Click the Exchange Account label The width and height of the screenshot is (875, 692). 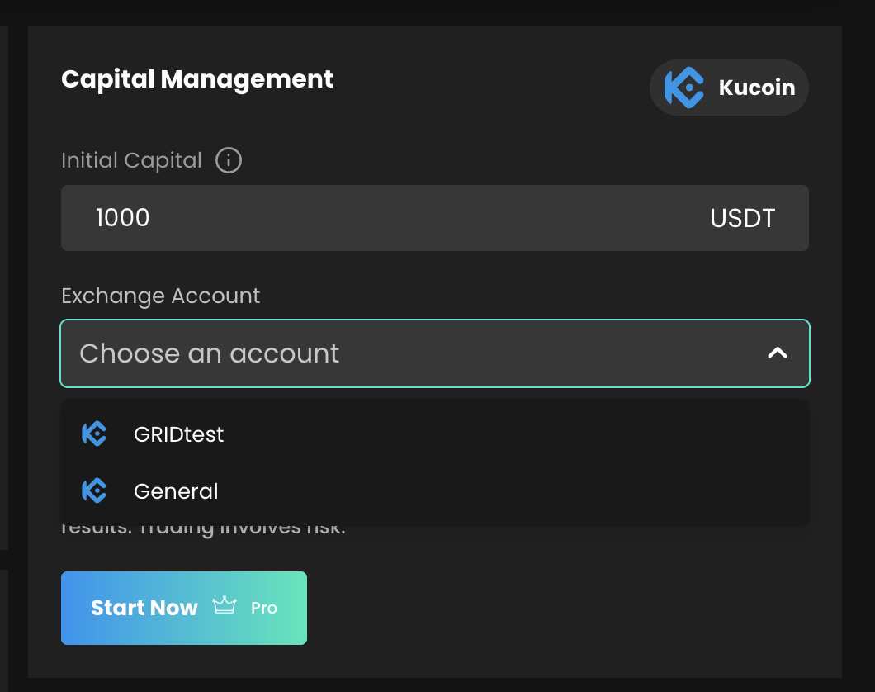160,296
